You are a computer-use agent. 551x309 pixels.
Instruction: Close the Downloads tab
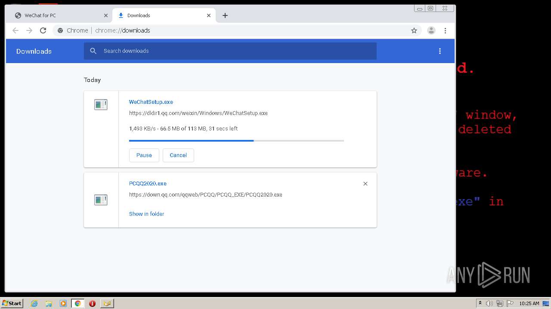tap(209, 15)
